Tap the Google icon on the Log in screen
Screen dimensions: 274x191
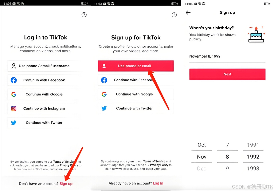point(14,94)
